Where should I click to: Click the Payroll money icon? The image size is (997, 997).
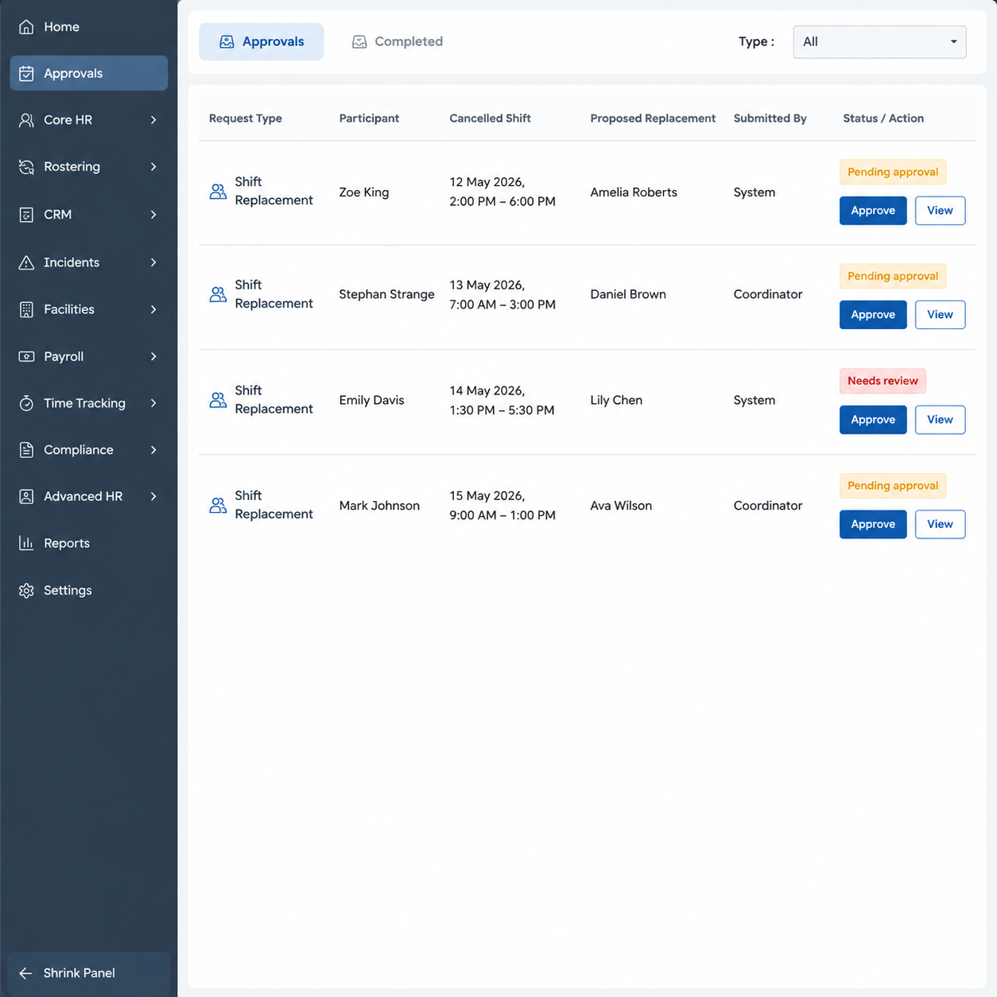coord(26,356)
